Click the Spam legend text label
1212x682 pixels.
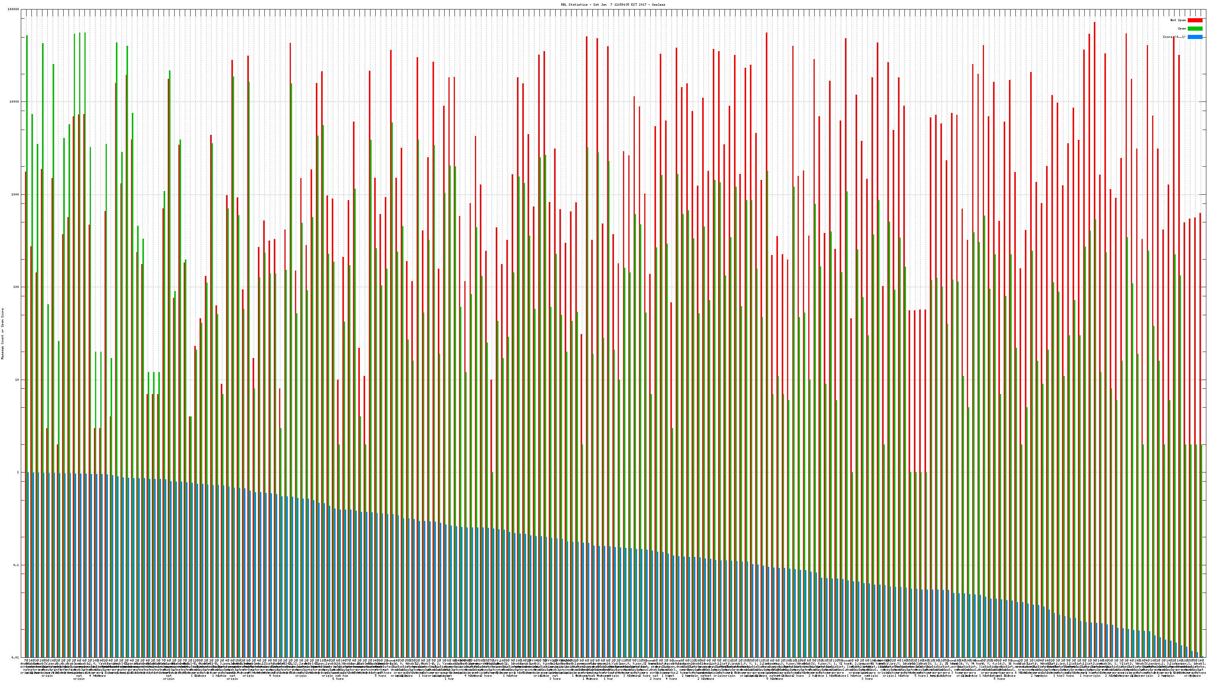pos(1182,29)
